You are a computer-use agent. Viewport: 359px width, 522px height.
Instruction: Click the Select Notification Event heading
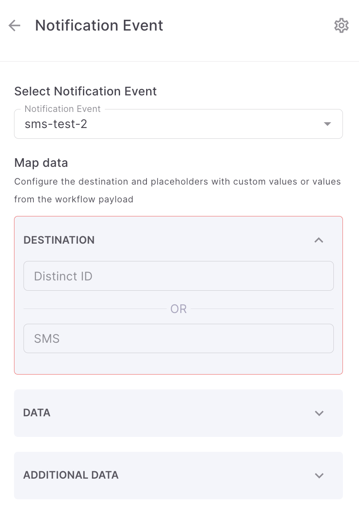tap(85, 91)
